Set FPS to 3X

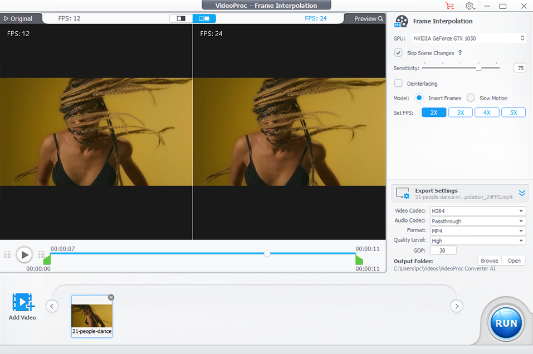click(461, 112)
